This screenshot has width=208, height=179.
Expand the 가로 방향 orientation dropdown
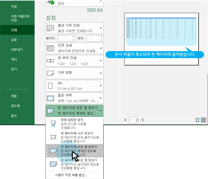75,73
